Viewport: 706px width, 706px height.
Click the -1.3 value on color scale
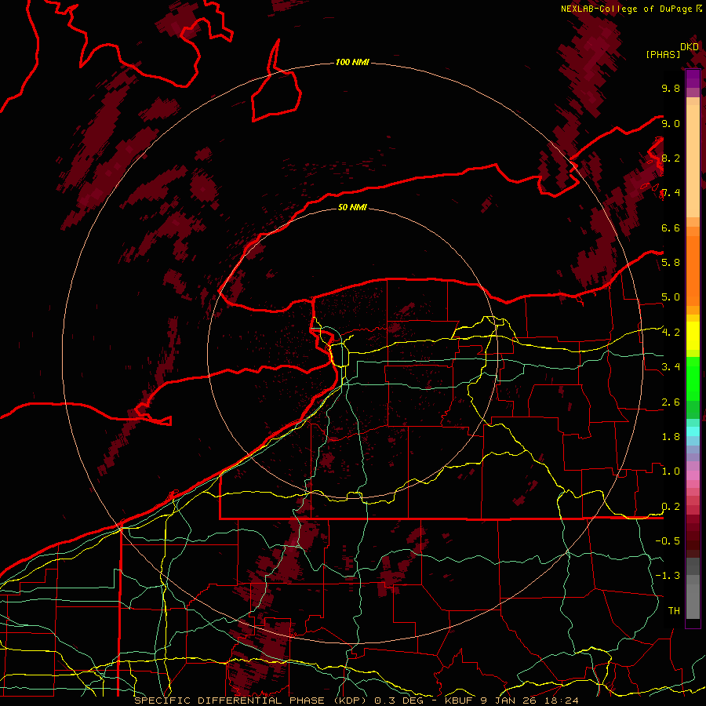(668, 576)
